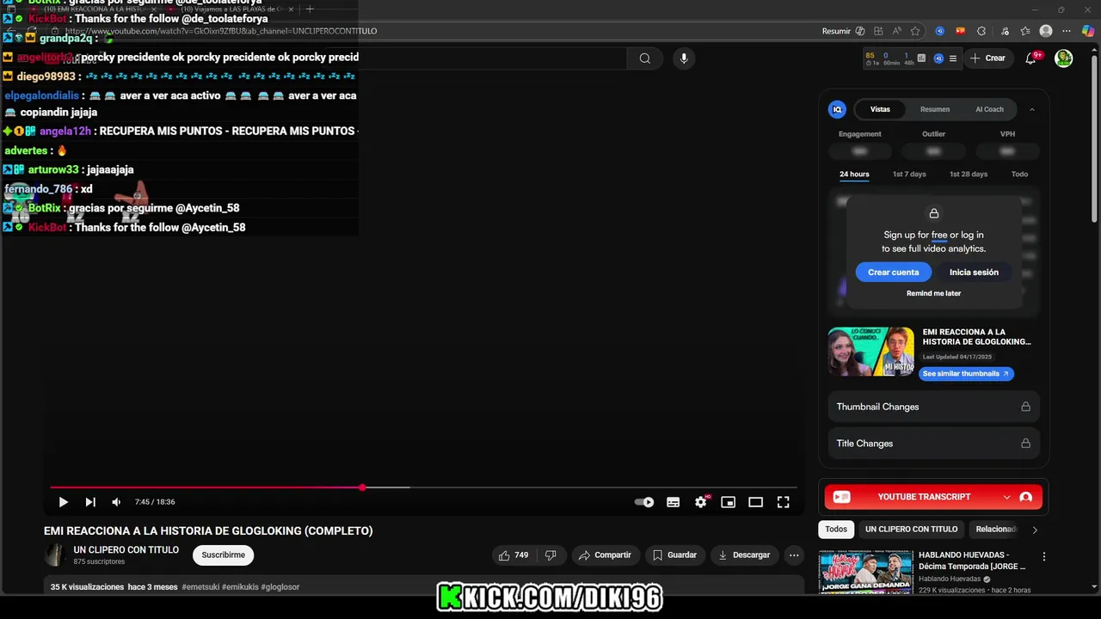The image size is (1101, 619).
Task: Click the analytics panel video thumbnail
Action: [871, 352]
